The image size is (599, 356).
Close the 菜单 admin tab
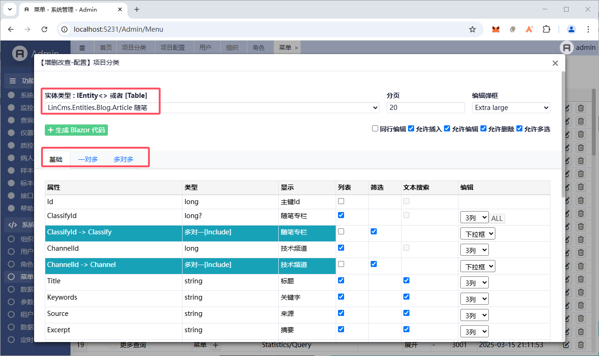[x=296, y=48]
